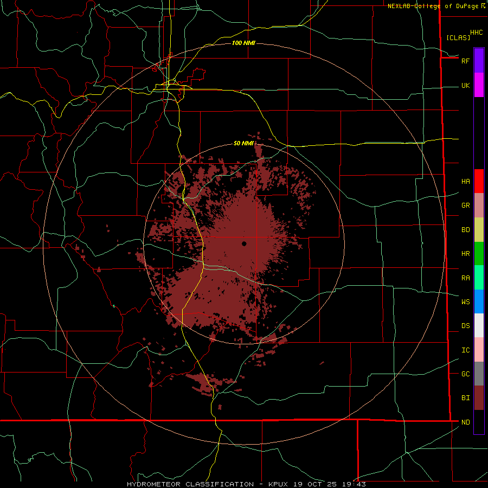Viewport: 488px width, 488px height.
Task: Click the brown BI legend color swatch
Action: 479,398
